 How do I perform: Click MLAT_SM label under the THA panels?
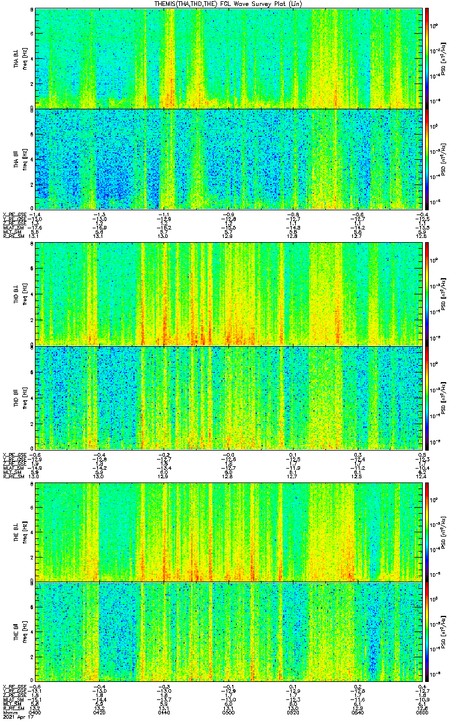13,228
